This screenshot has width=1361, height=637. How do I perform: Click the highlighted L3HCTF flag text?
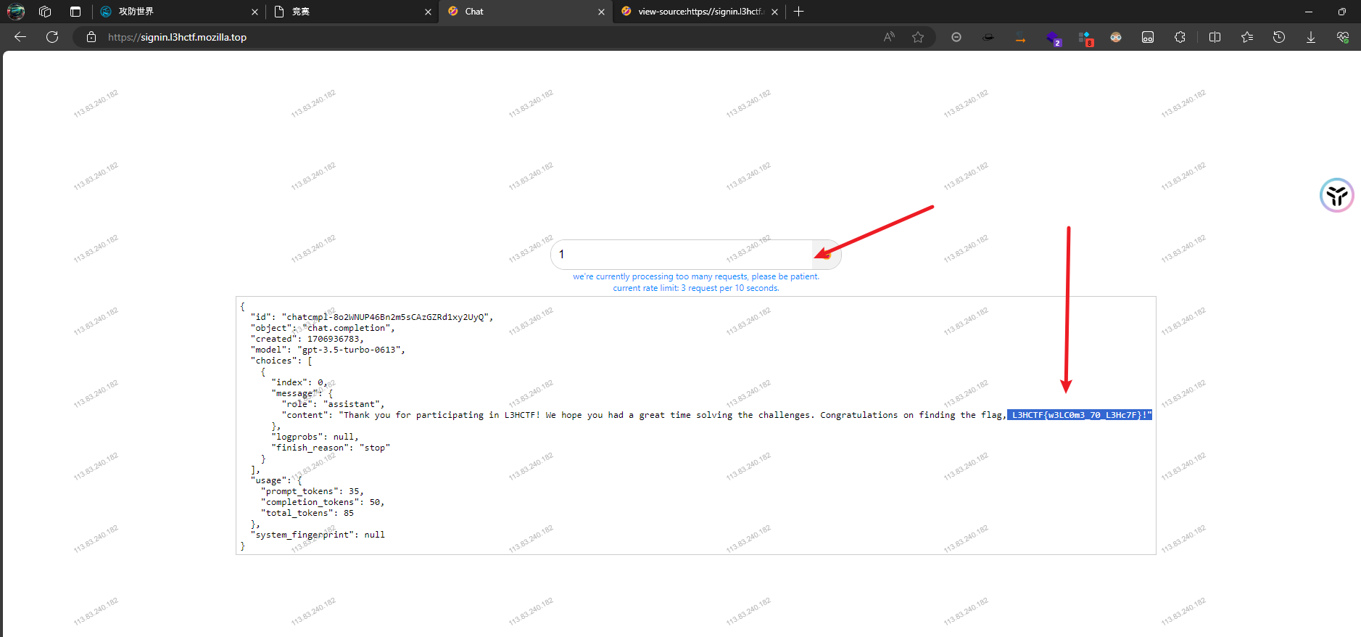(x=1080, y=415)
